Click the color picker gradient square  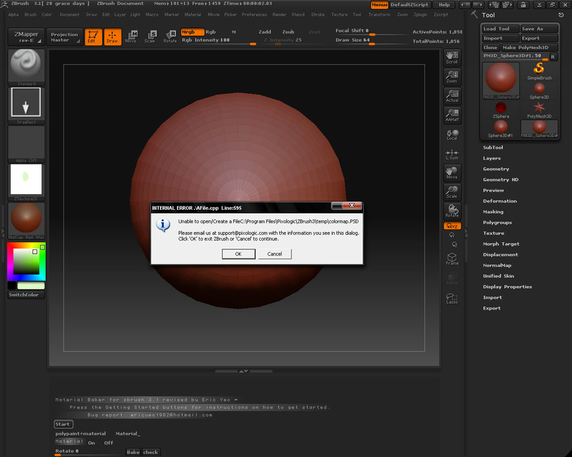point(25,262)
